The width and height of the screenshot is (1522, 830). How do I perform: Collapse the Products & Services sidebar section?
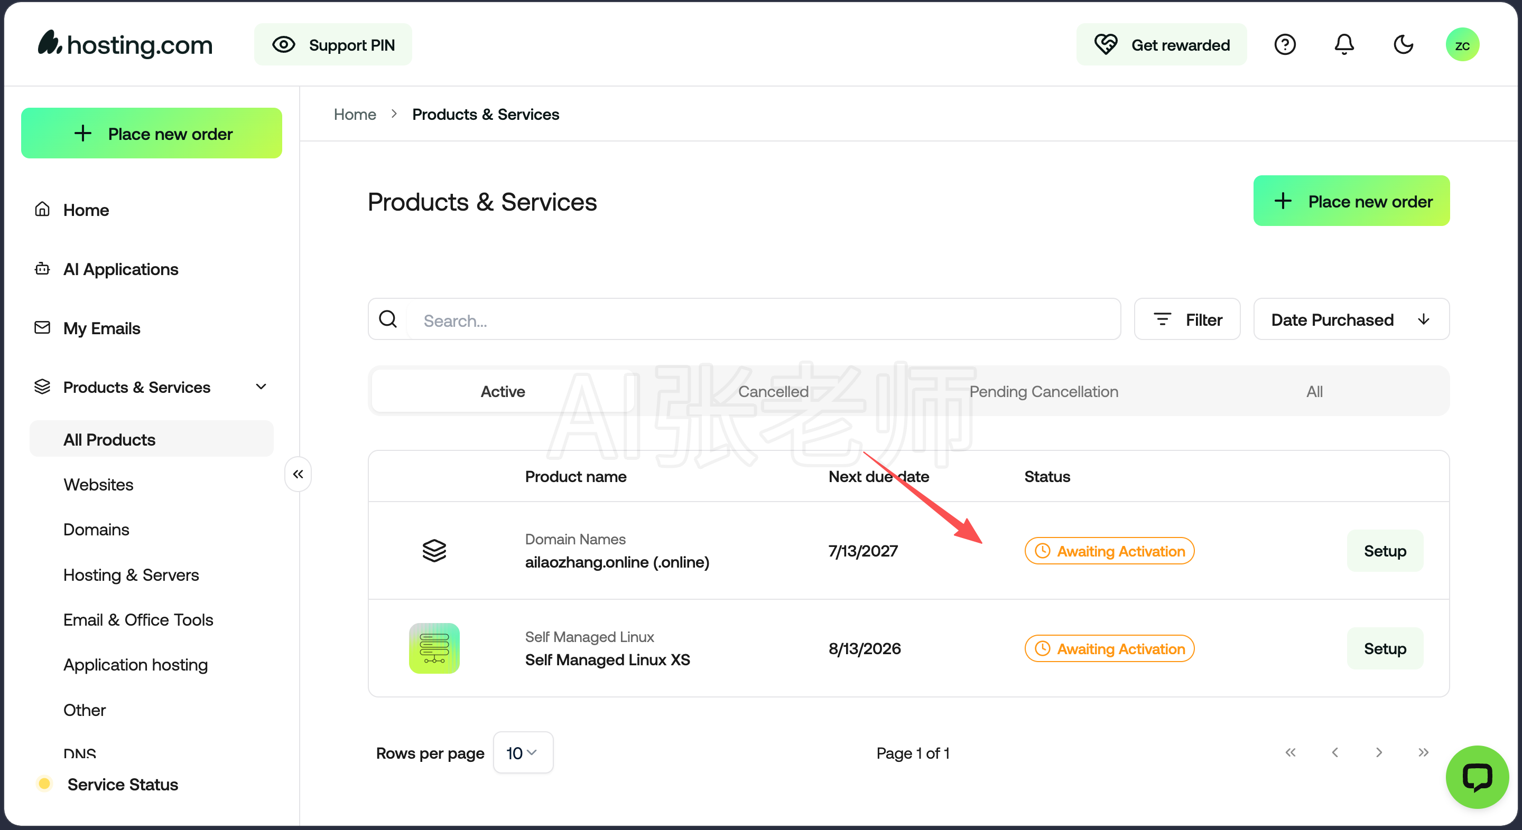pos(261,386)
